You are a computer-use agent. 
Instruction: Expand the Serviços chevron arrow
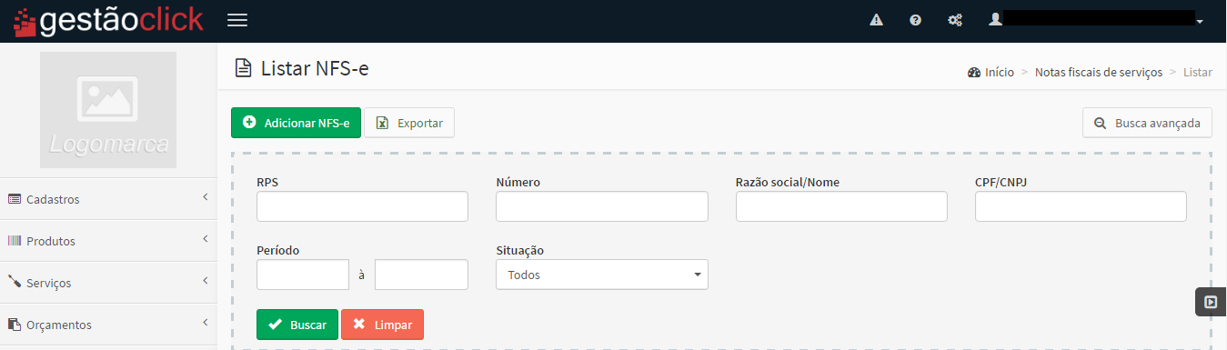[206, 281]
